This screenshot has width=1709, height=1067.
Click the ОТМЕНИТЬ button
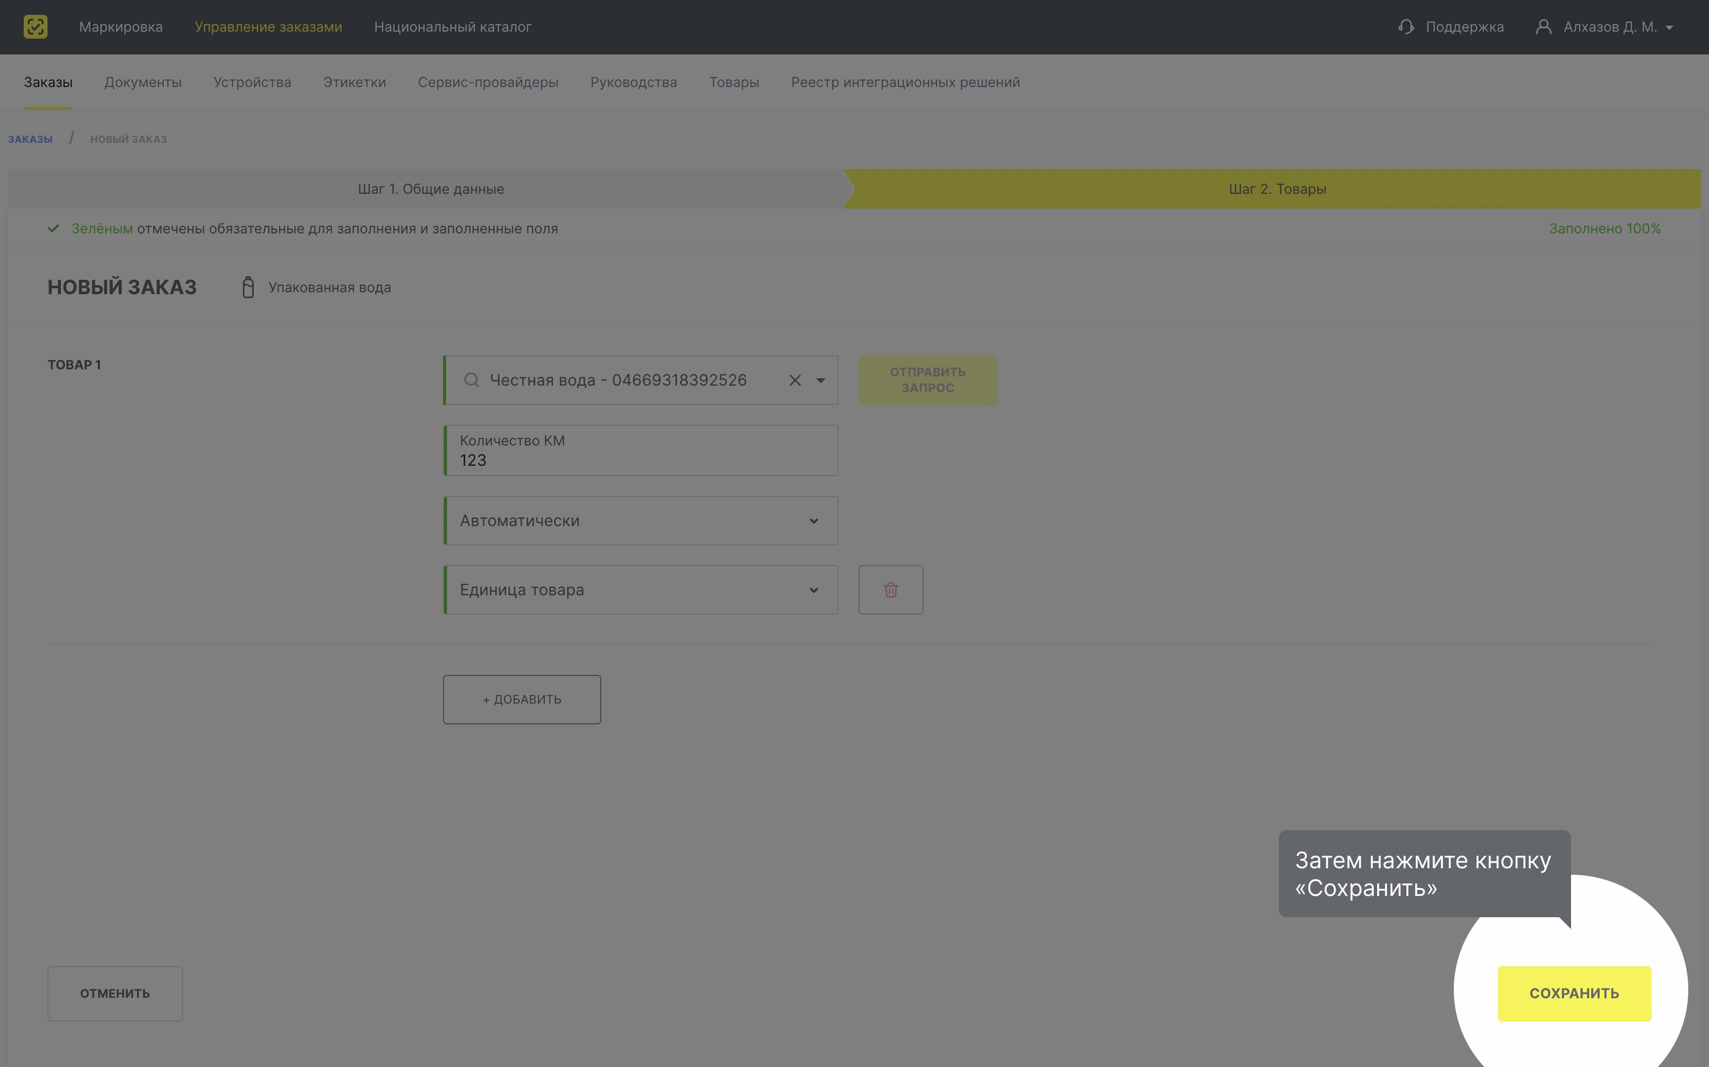coord(115,994)
